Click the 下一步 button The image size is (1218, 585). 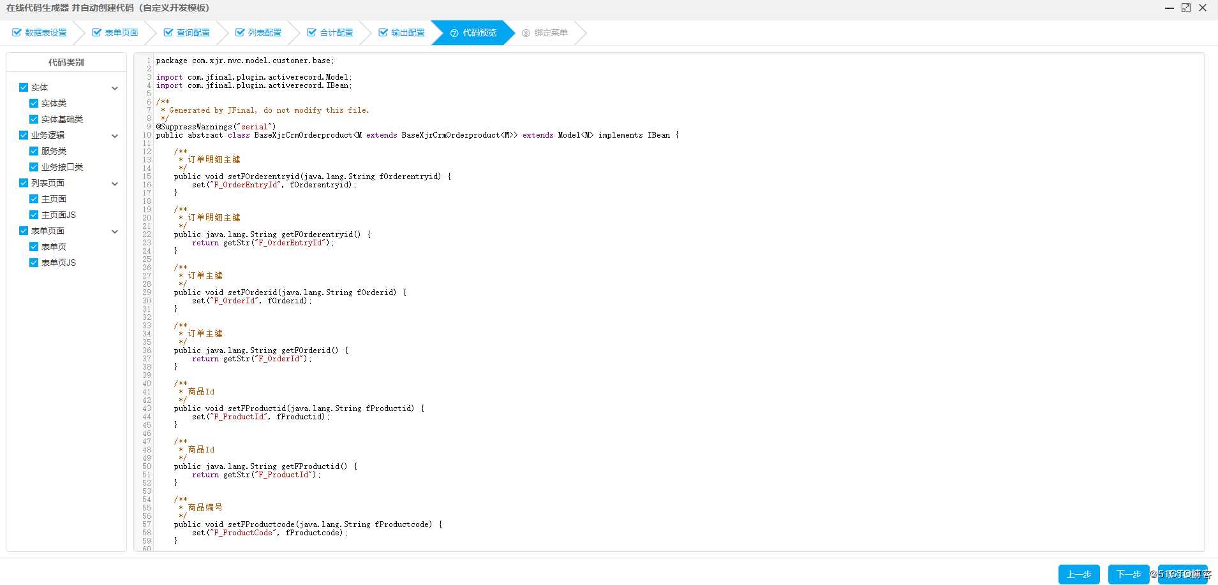1129,574
